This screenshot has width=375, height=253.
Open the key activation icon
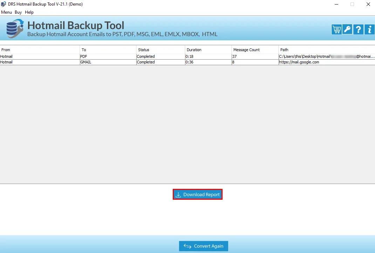pos(347,30)
